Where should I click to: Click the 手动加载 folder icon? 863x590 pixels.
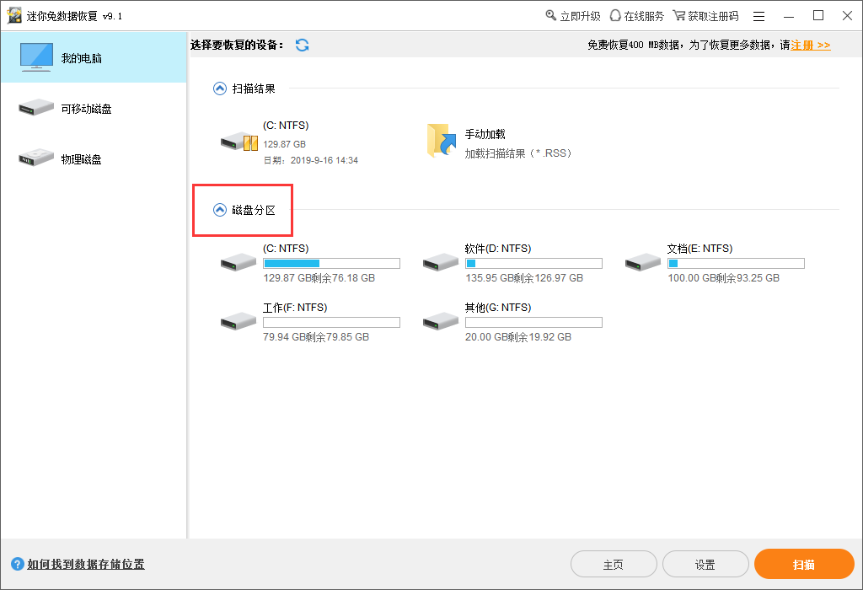click(x=442, y=141)
